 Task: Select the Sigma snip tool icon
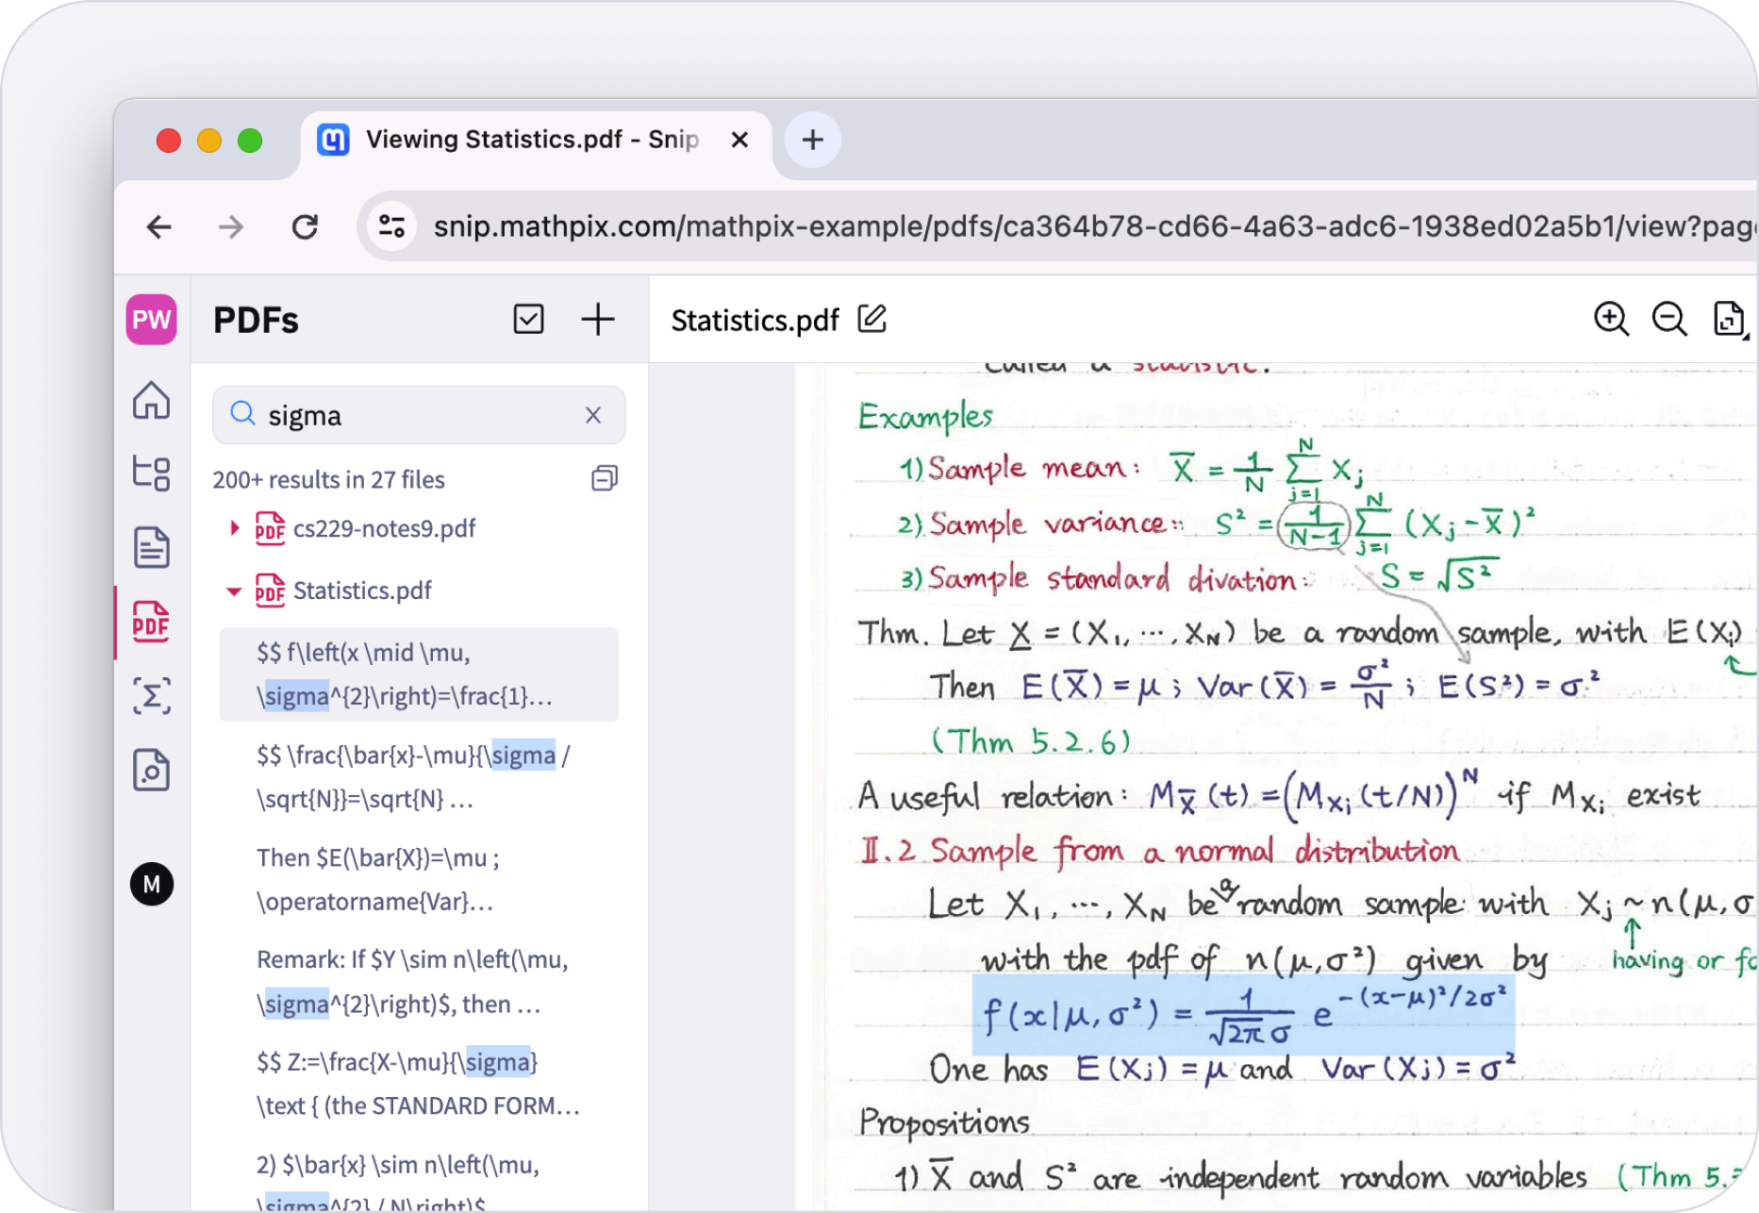[x=151, y=695]
